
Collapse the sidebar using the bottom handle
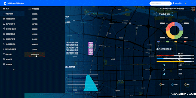(14, 70)
